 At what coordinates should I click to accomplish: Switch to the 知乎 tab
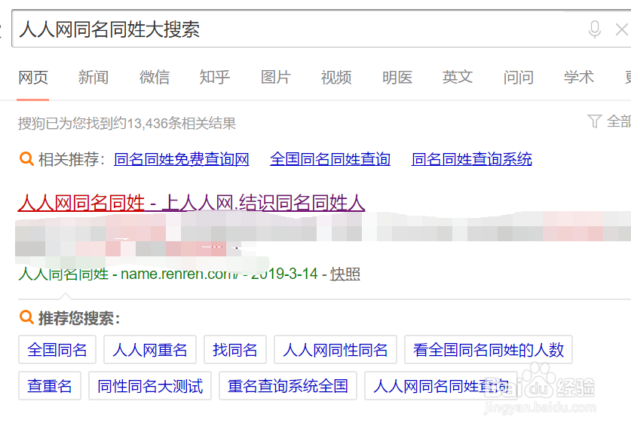[215, 77]
